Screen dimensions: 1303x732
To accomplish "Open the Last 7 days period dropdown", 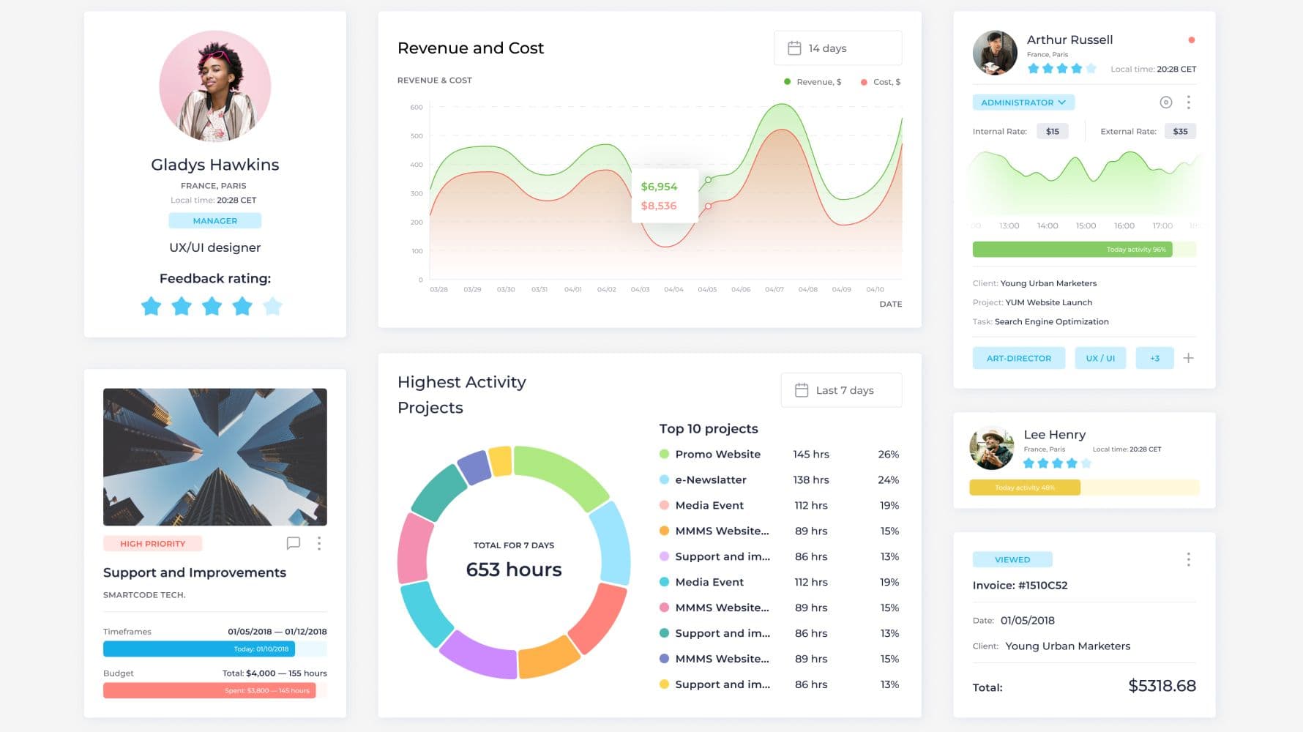I will [x=841, y=390].
